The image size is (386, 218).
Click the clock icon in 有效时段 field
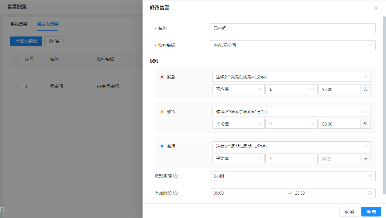pyautogui.click(x=370, y=193)
